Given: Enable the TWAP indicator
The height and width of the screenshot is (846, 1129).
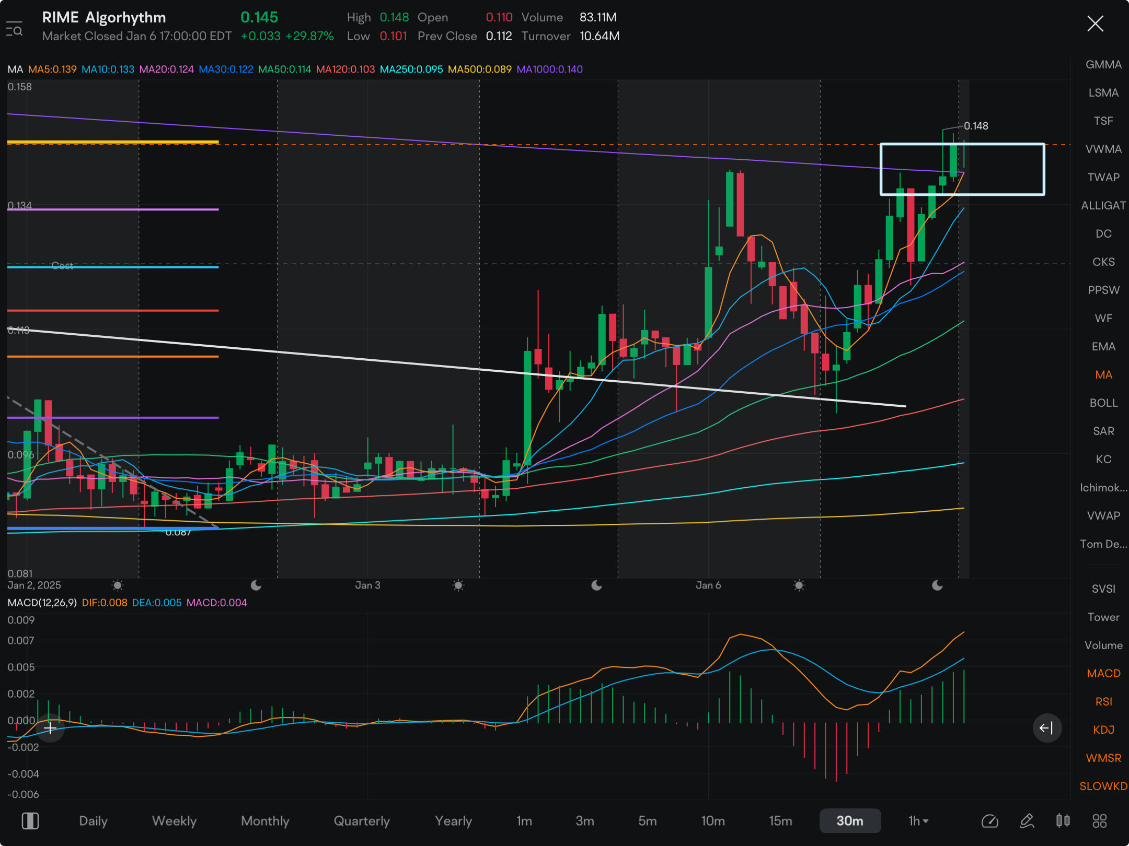Looking at the screenshot, I should point(1103,178).
